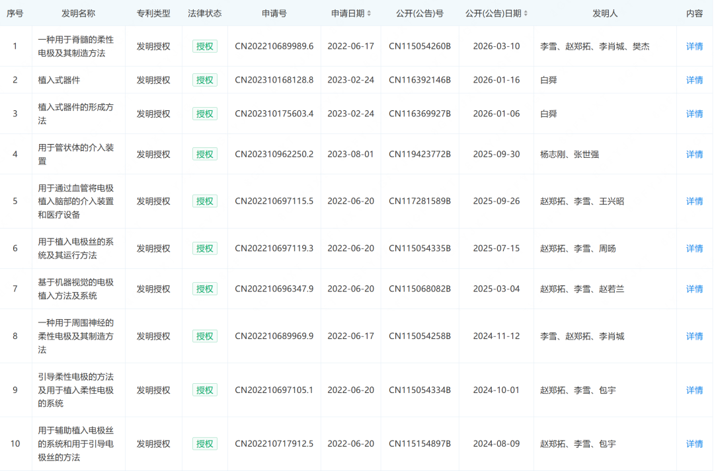Open 详情 for patent CN116392146B
714x471 pixels.
[x=694, y=80]
